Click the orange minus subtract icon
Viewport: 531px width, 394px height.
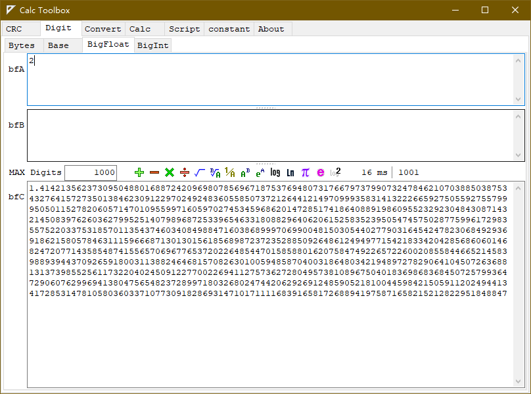click(154, 172)
